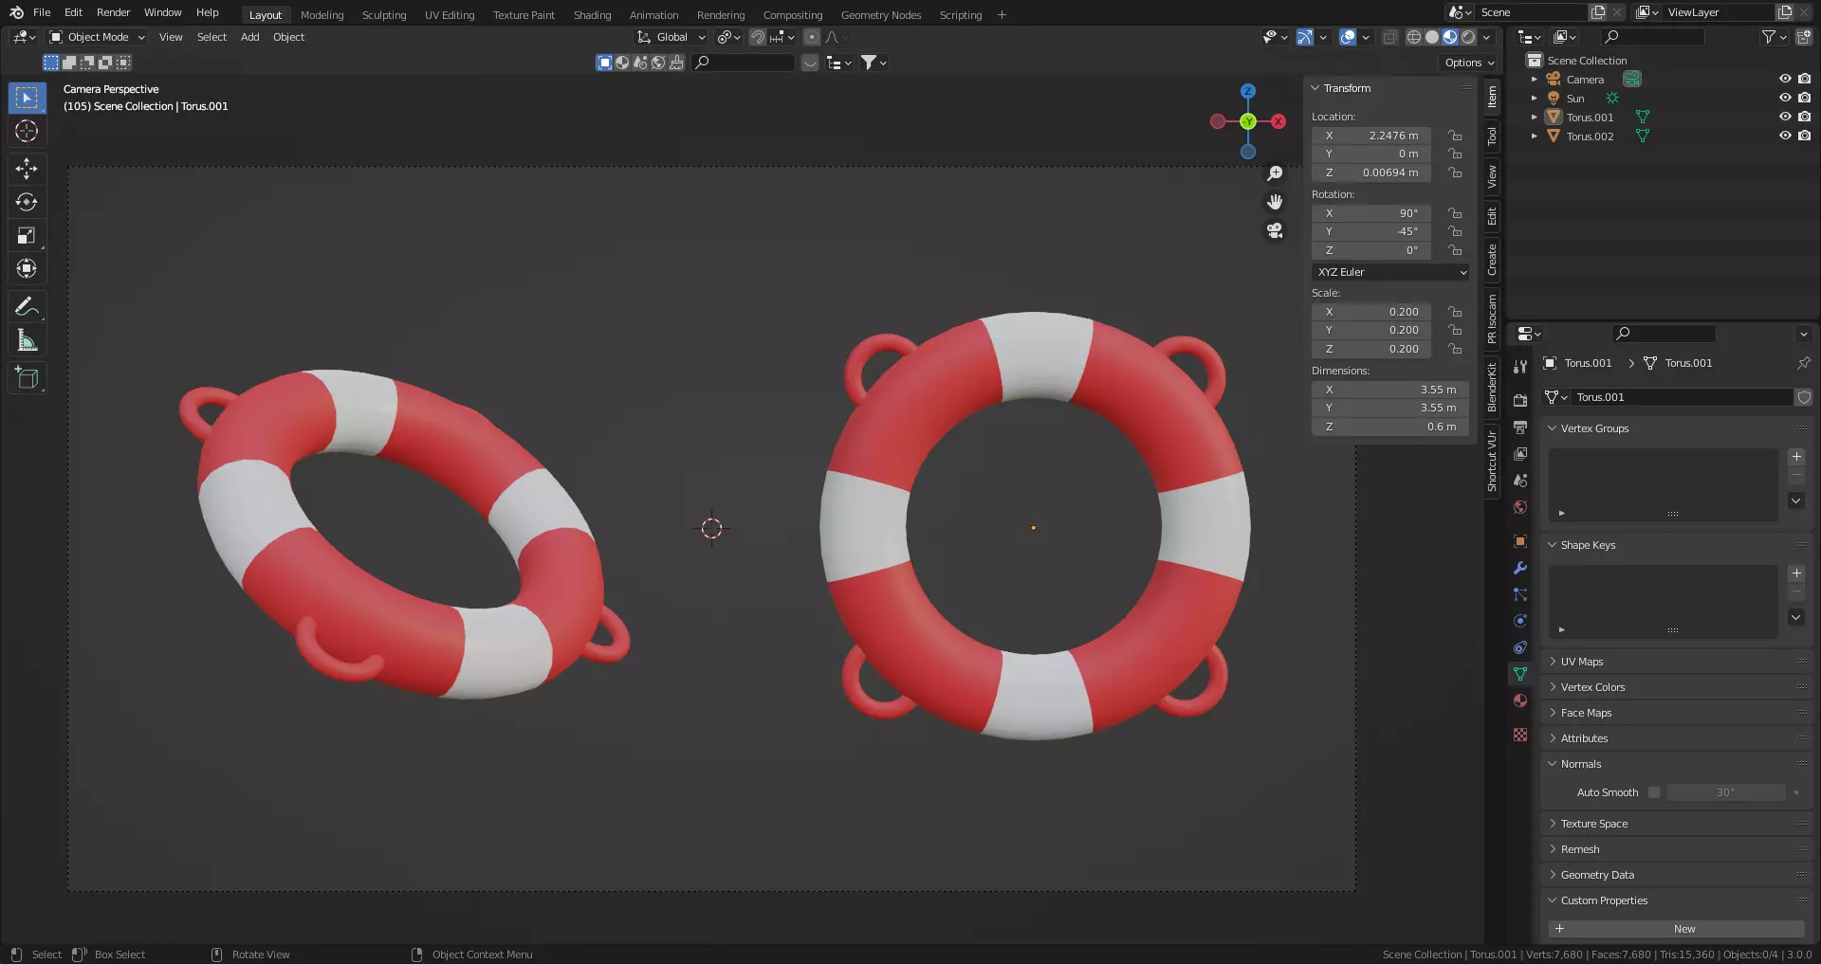Click the Torus.001 breadcrumb mesh link
Screen dimensions: 1821x964
1678,363
